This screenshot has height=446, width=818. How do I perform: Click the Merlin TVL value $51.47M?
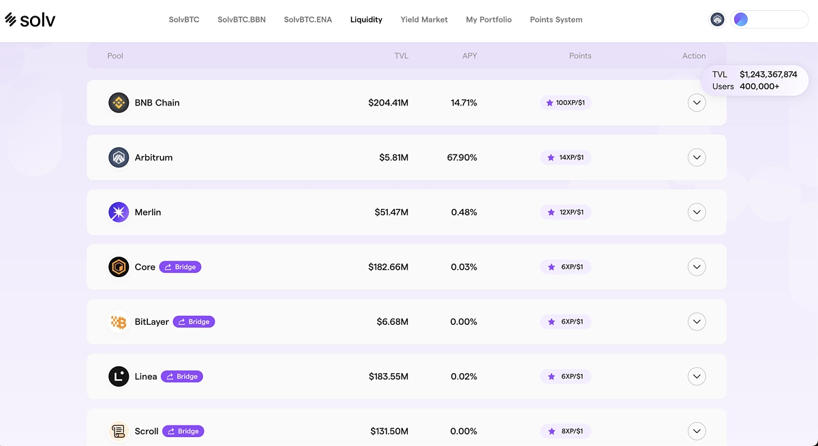coord(391,212)
